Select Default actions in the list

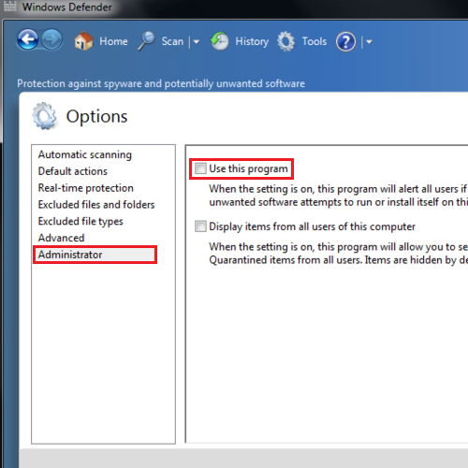(x=73, y=171)
